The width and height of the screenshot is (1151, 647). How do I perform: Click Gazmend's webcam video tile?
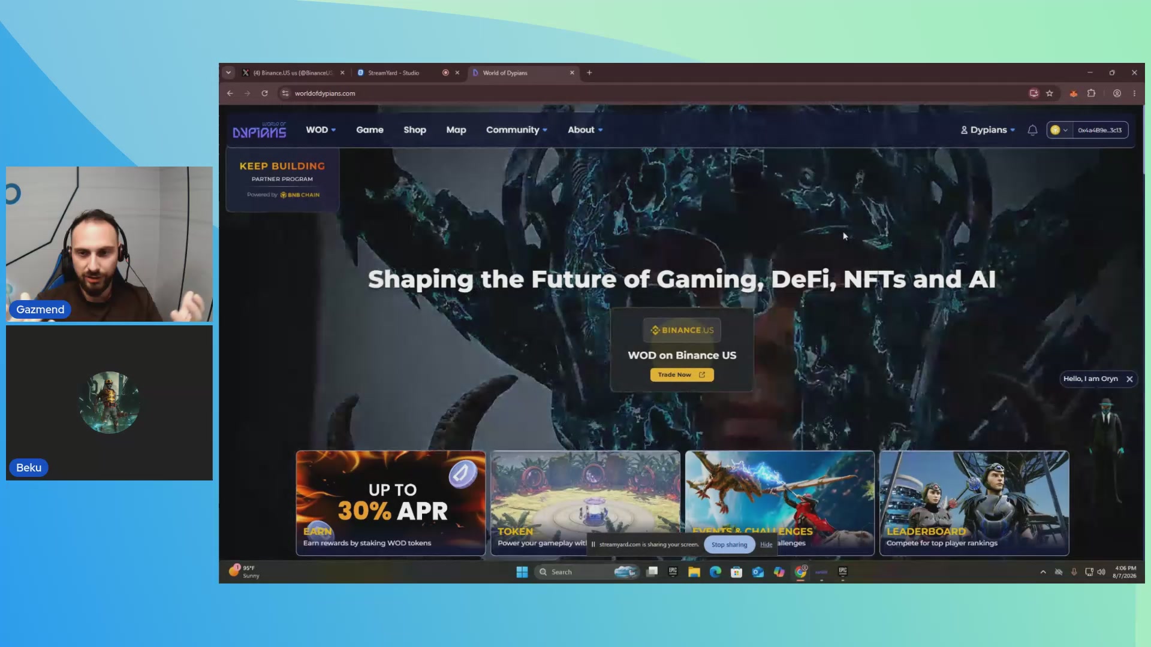(x=109, y=244)
